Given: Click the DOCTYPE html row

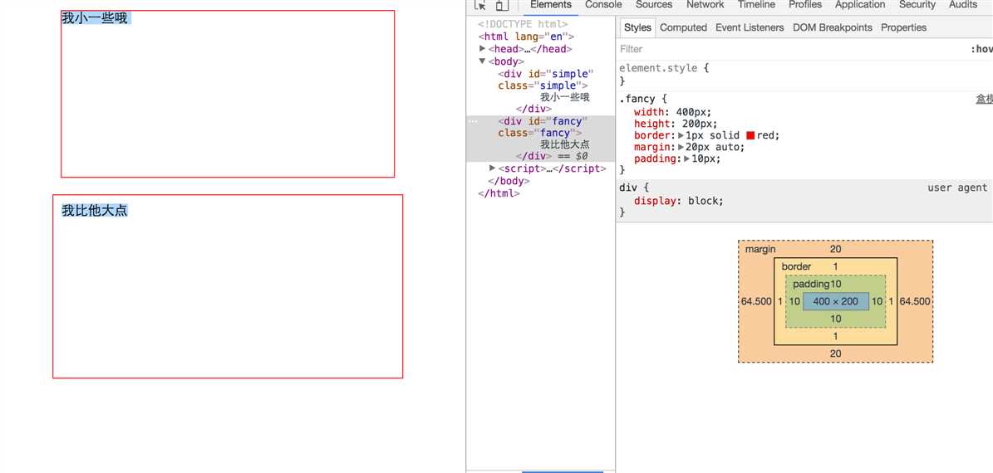Looking at the screenshot, I should point(524,24).
